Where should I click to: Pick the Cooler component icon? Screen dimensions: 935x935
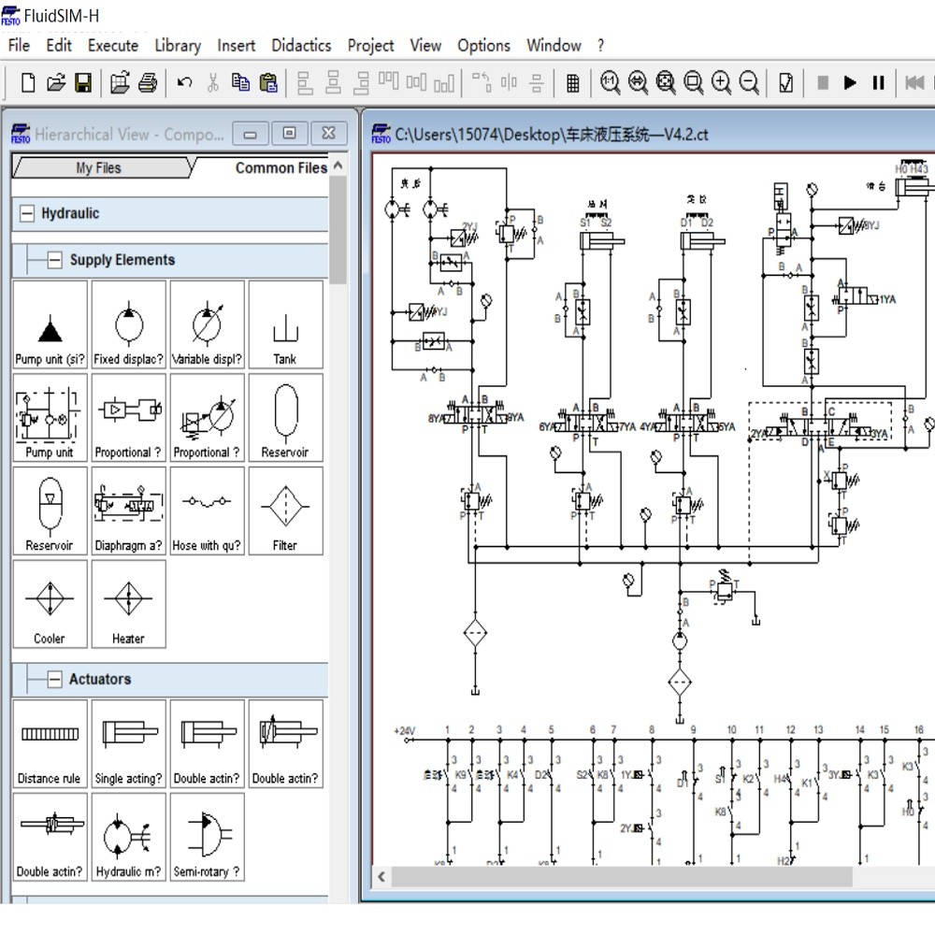[50, 604]
